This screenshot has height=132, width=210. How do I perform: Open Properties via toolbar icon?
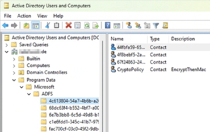(x=77, y=25)
